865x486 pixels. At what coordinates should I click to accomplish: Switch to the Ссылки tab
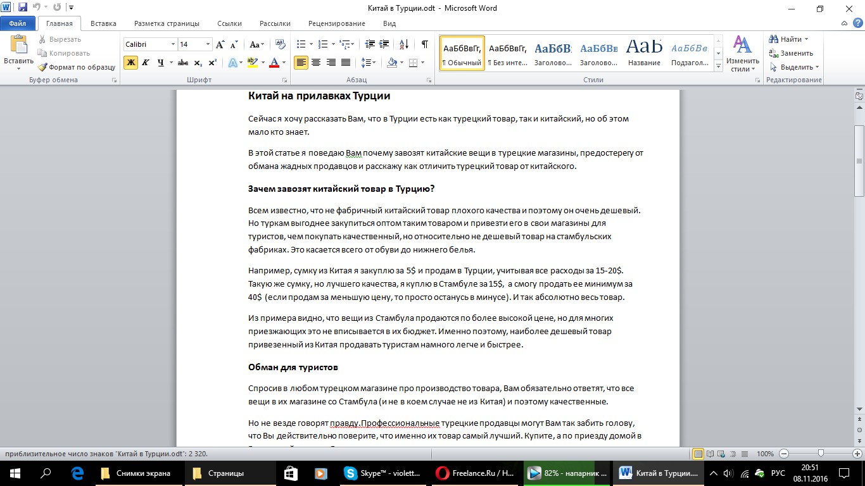(229, 23)
